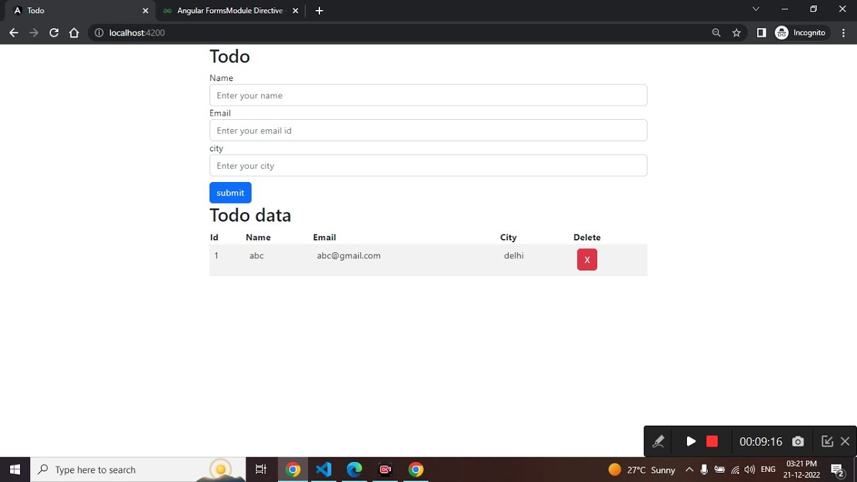Resume recording with the play button
The height and width of the screenshot is (482, 857).
(x=691, y=441)
